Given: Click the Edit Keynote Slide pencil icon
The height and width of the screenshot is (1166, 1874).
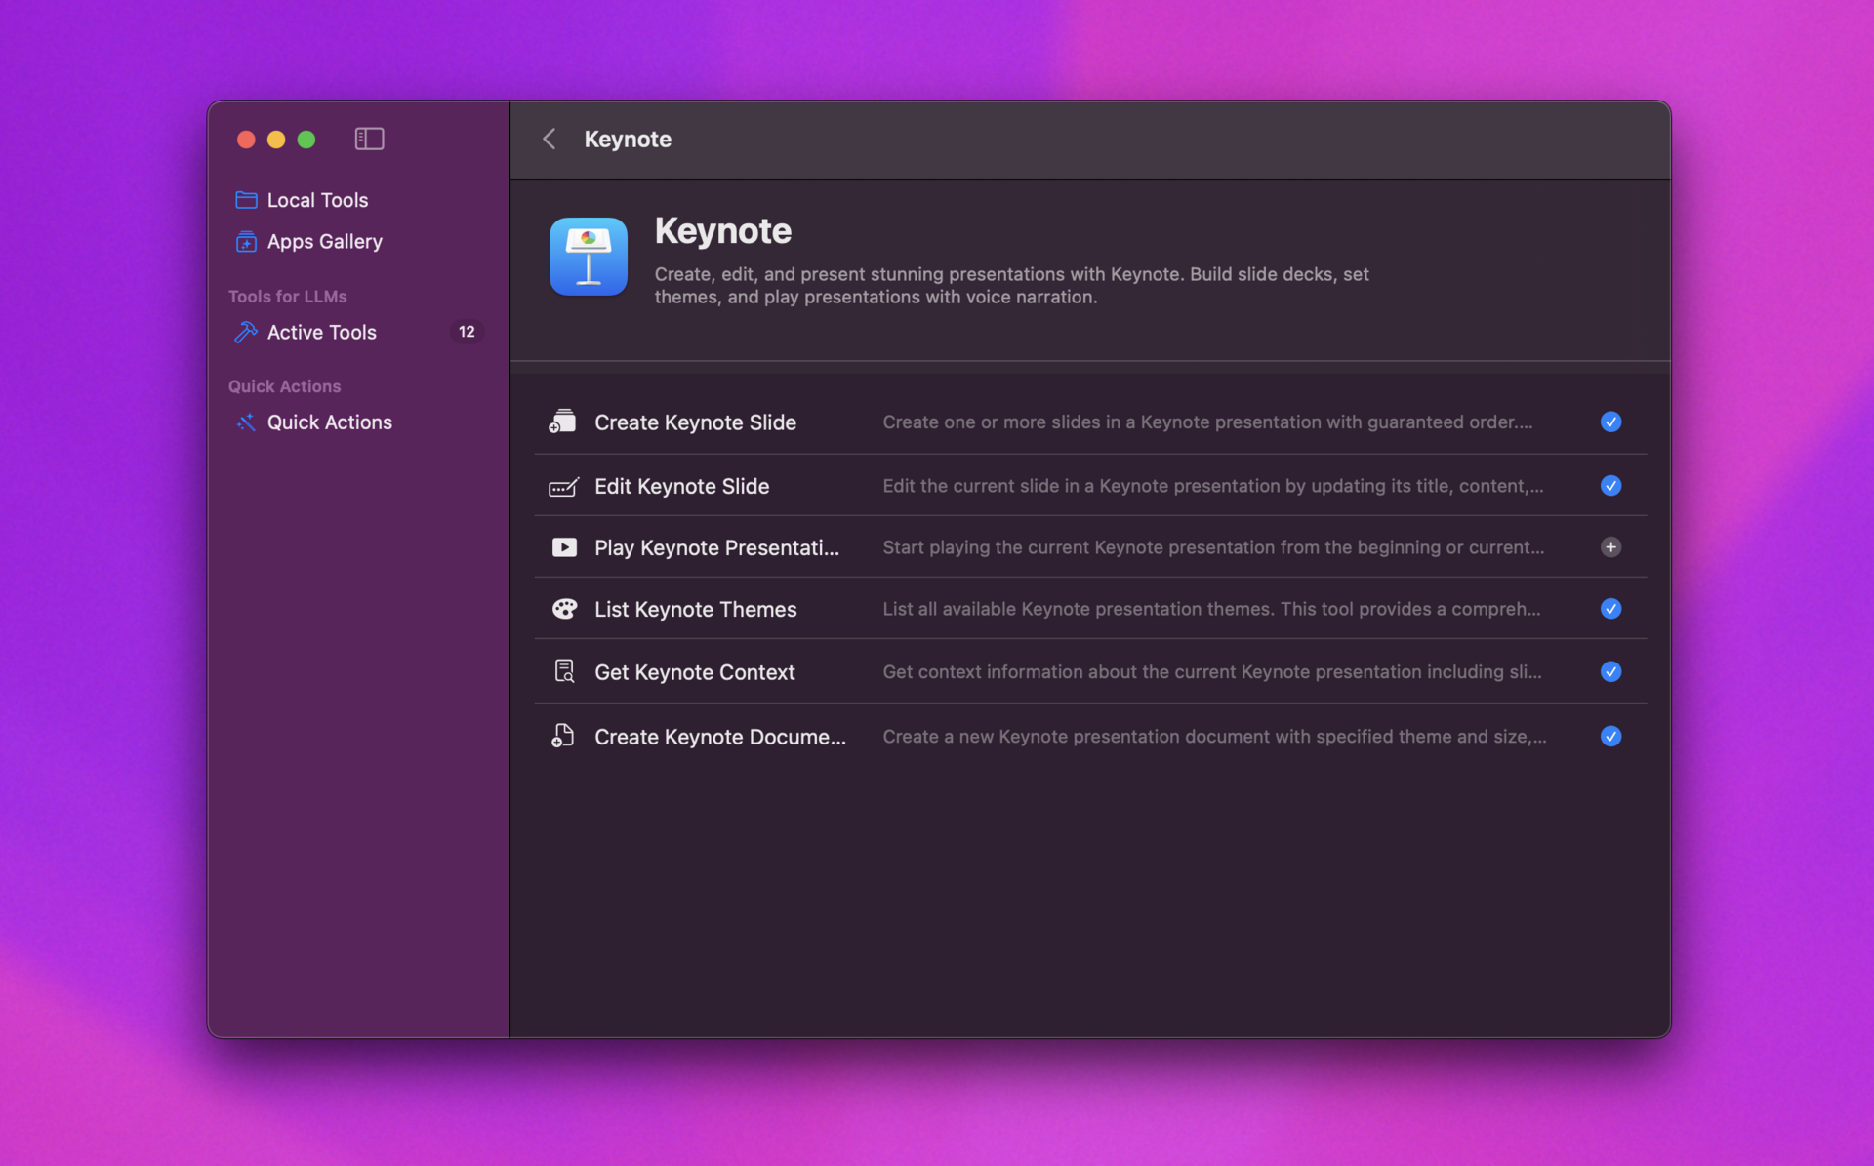Looking at the screenshot, I should [564, 486].
